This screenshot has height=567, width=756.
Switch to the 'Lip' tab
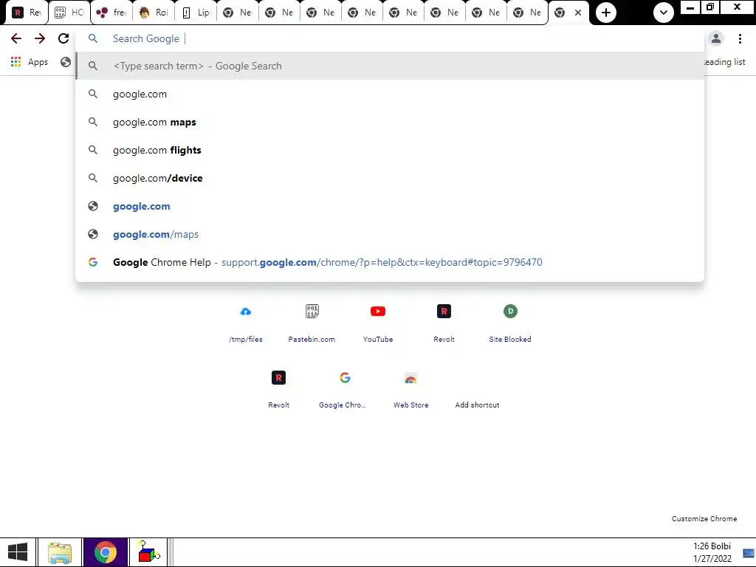coord(195,13)
